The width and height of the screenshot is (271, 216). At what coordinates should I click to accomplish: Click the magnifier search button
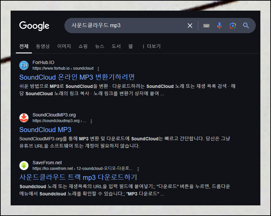(246, 26)
